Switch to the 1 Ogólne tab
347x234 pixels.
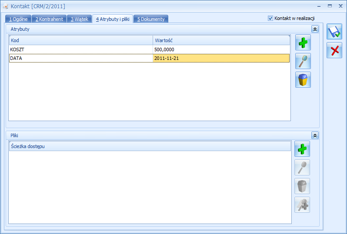tap(18, 19)
